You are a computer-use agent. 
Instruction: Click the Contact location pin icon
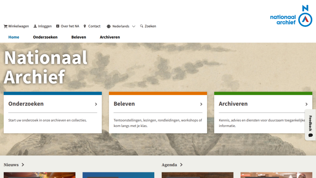(85, 26)
